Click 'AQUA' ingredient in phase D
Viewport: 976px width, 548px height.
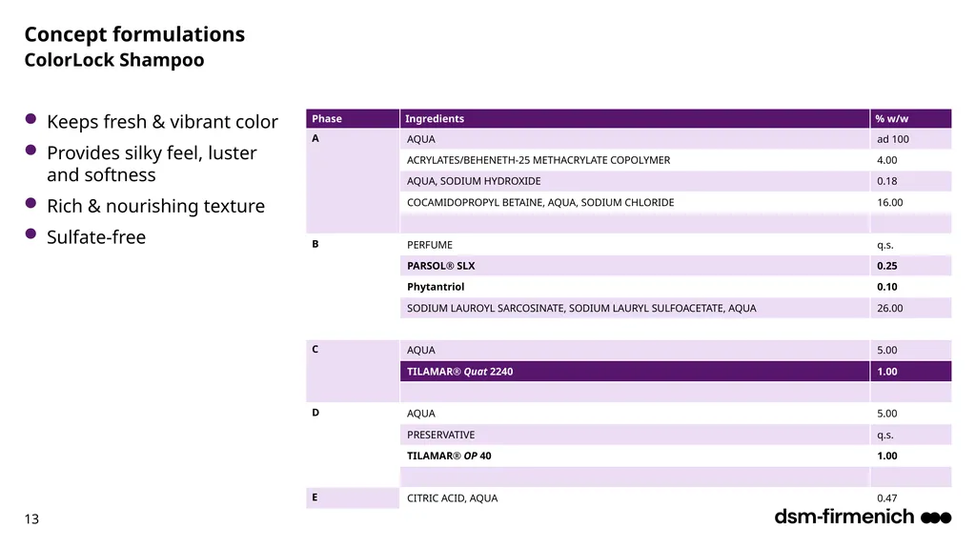pos(421,414)
